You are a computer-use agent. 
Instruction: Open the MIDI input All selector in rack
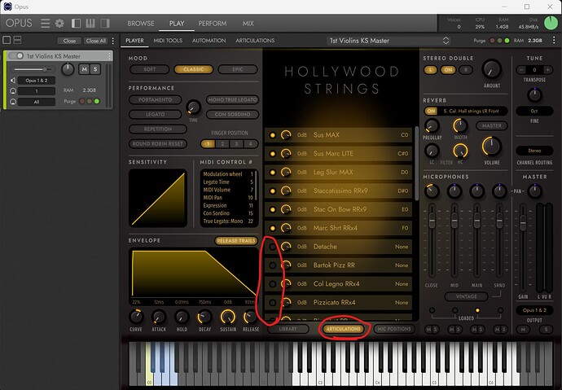[36, 102]
